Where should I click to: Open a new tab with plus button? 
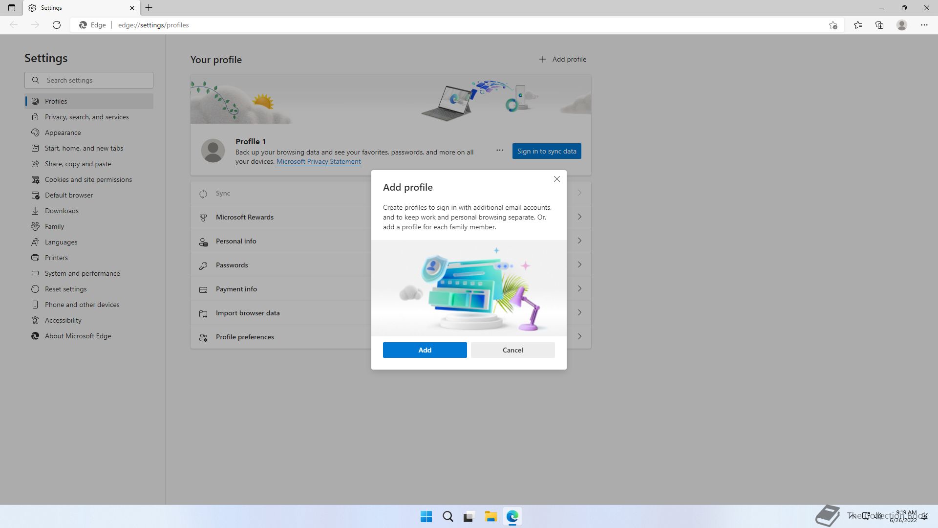point(149,8)
